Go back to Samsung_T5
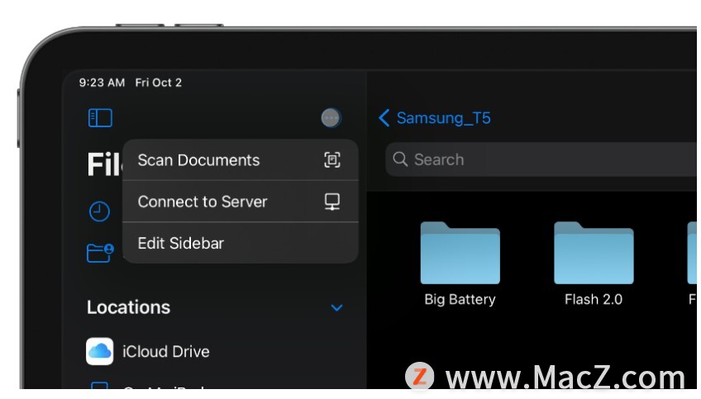 point(435,118)
